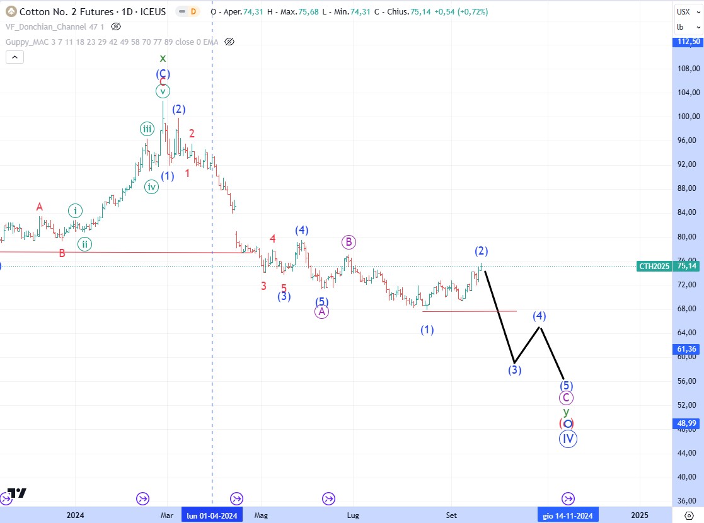Open the Cotton No. 2 Futures symbol title
704x523 pixels.
click(93, 12)
